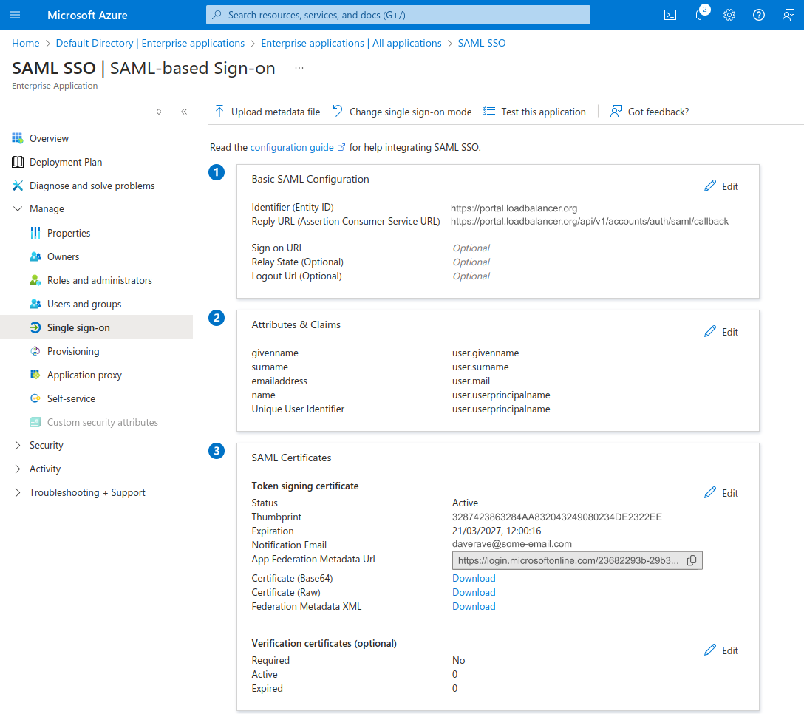This screenshot has height=714, width=804.
Task: Select user.mail claim value
Action: coord(471,381)
